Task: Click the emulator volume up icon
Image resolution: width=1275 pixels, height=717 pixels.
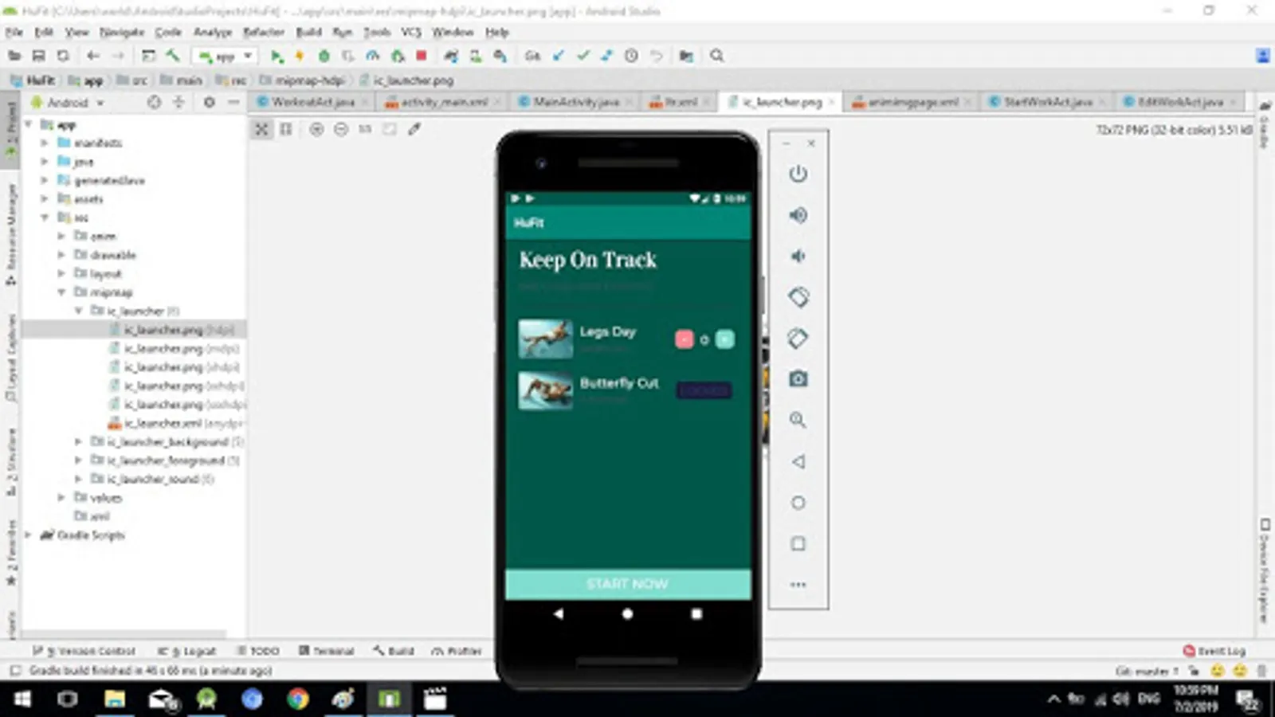Action: coord(798,215)
